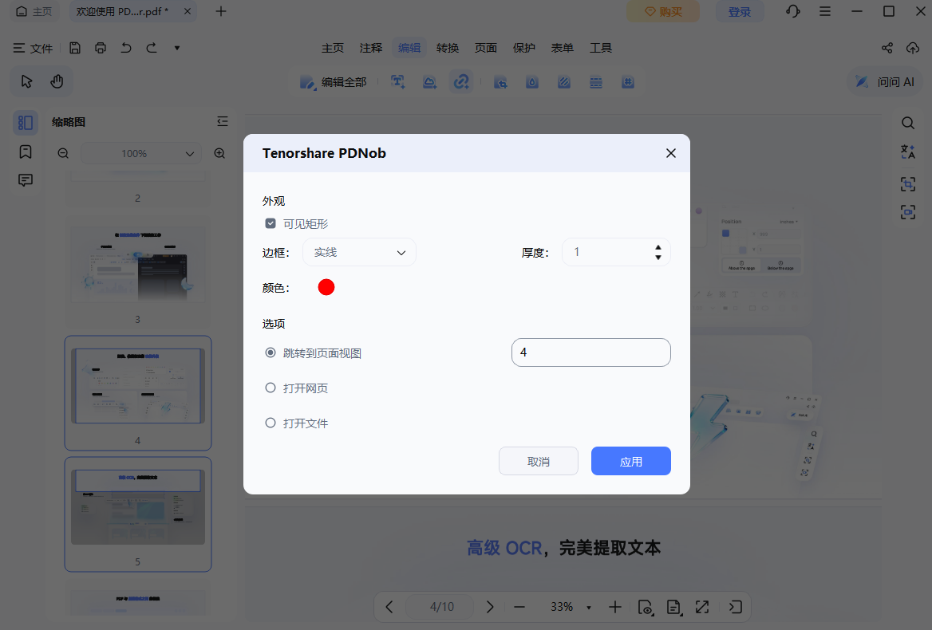The width and height of the screenshot is (932, 630).
Task: Open the red 颜色 swatch picker
Action: [326, 287]
